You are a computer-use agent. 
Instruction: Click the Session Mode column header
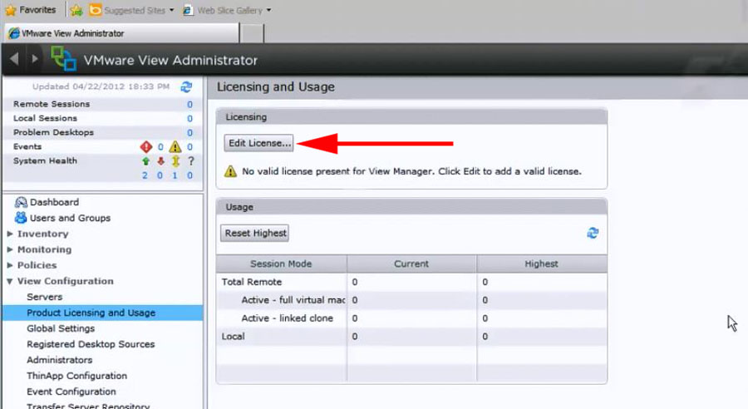coord(282,264)
